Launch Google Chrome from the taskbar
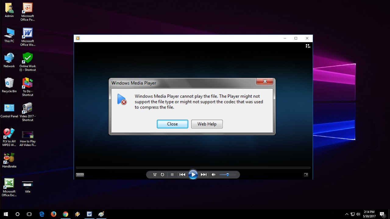390x219 pixels. pyautogui.click(x=66, y=214)
